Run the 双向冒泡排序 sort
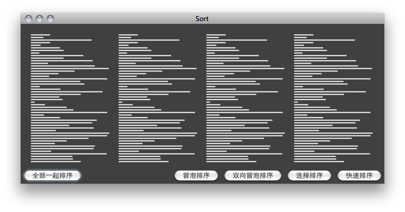 coord(253,175)
